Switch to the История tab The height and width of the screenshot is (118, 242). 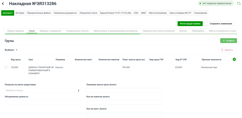[x=20, y=13]
